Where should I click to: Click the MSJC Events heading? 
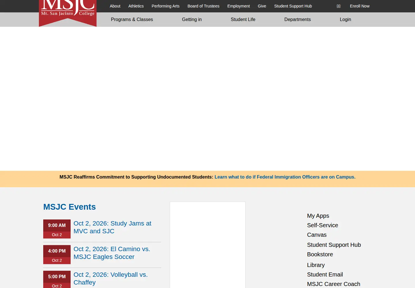[x=69, y=207]
